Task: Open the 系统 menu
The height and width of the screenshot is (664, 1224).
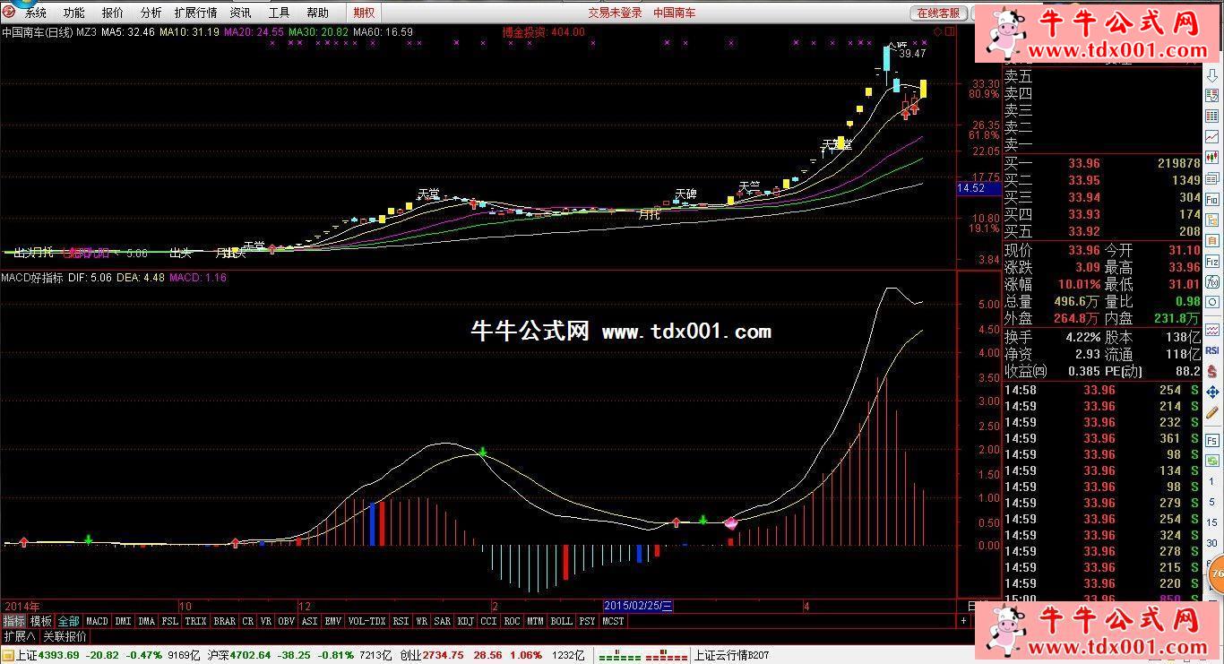Action: click(x=36, y=13)
